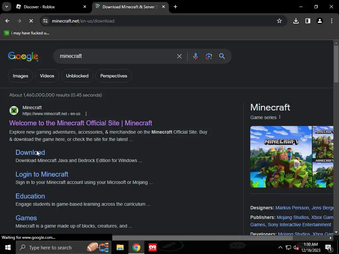Click the Minecraft creeper favicon
Viewport: 339px width, 254px height.
14,110
